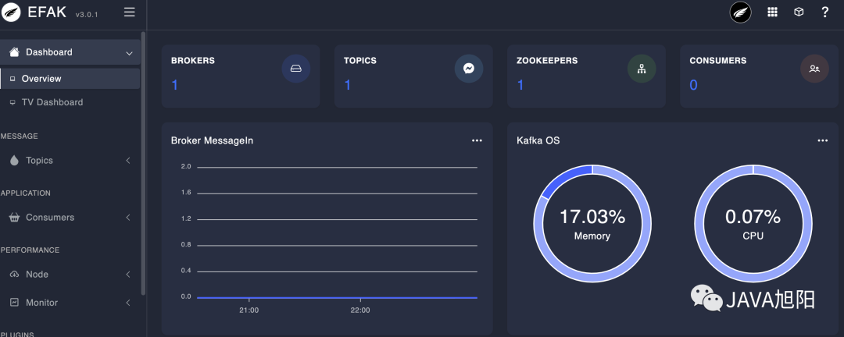The height and width of the screenshot is (337, 844).
Task: Click the Kafka OS panel title
Action: point(538,141)
